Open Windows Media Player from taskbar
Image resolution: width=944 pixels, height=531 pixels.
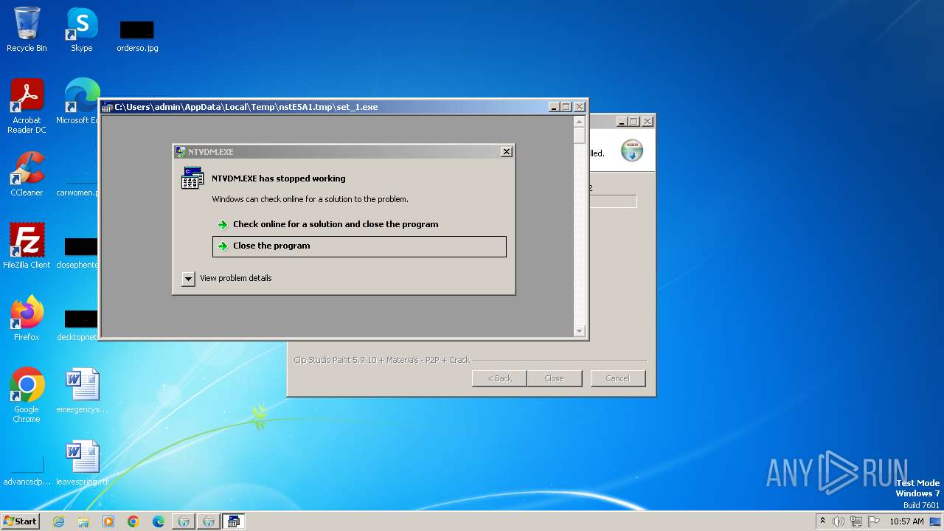[108, 521]
